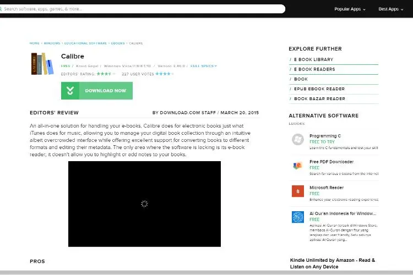Click the 'March 20, 2015' date

[240, 113]
